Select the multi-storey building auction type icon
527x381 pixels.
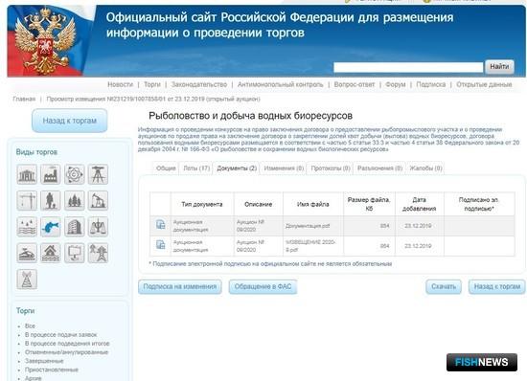point(75,227)
